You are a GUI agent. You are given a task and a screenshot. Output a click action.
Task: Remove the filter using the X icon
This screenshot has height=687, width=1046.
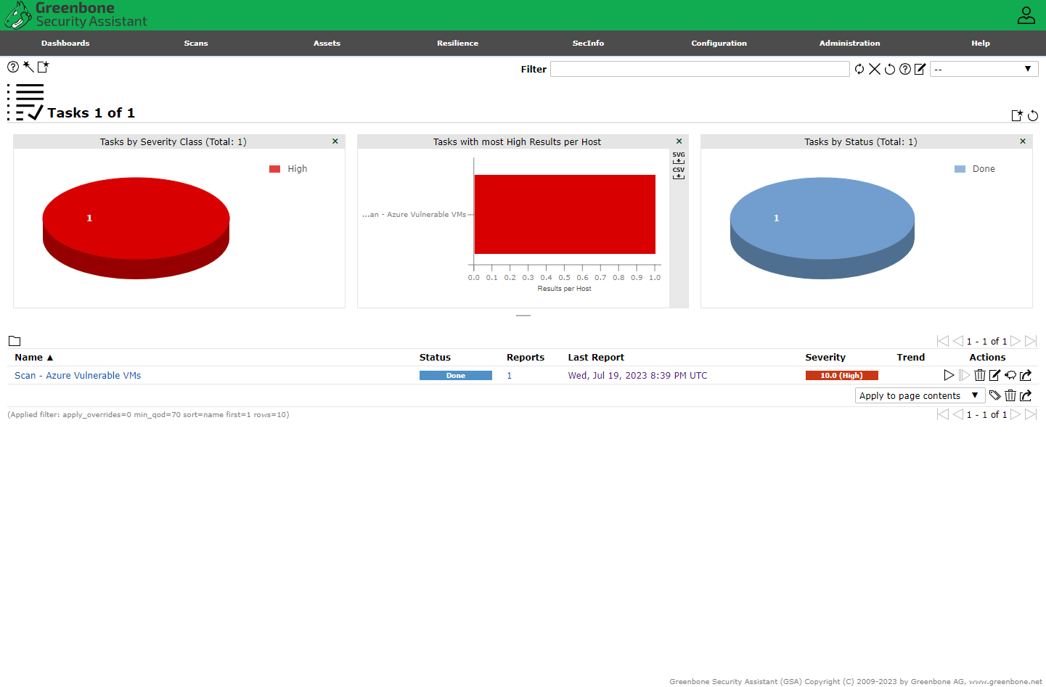[875, 69]
